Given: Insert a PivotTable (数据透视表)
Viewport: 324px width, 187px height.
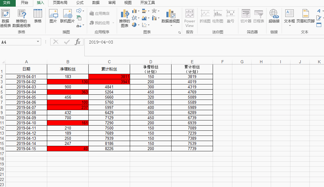Looking at the screenshot, I should tap(5, 18).
